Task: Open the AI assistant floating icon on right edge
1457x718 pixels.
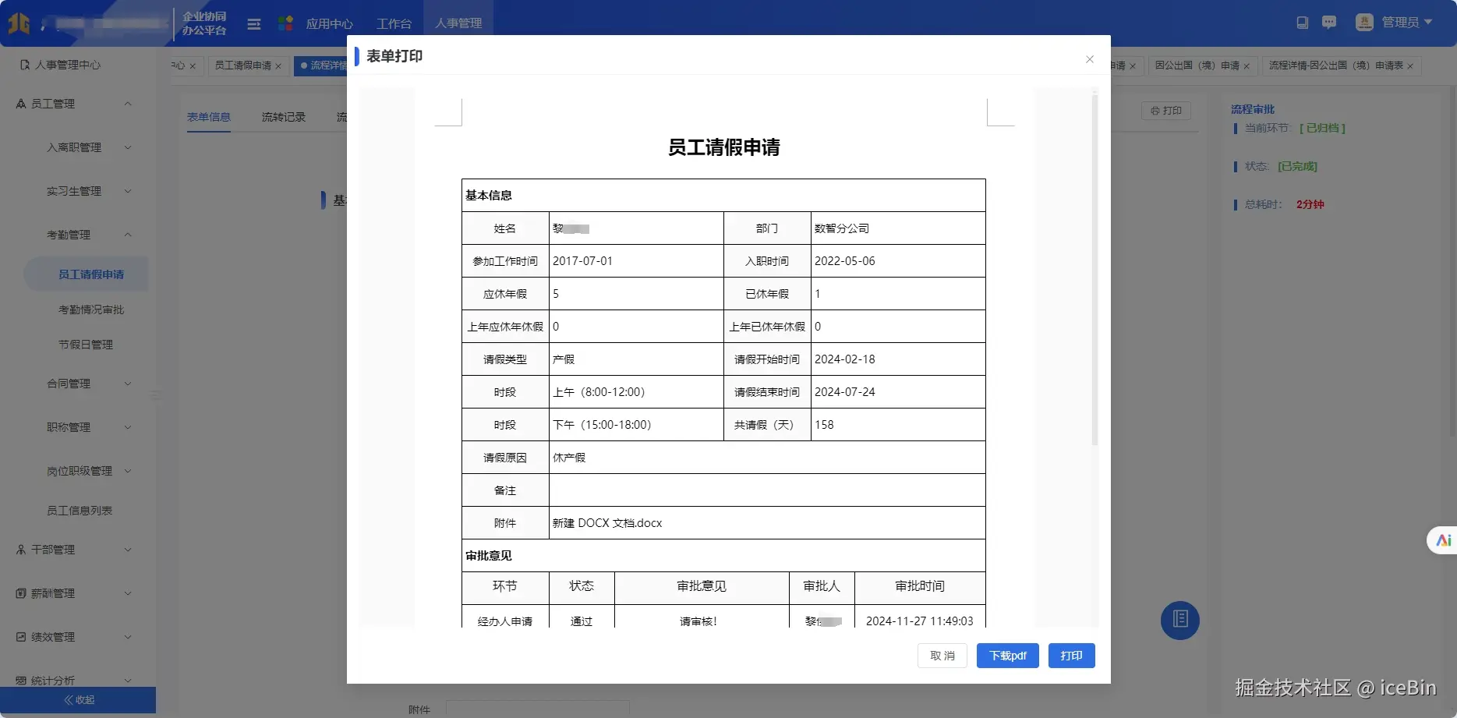Action: click(1441, 539)
